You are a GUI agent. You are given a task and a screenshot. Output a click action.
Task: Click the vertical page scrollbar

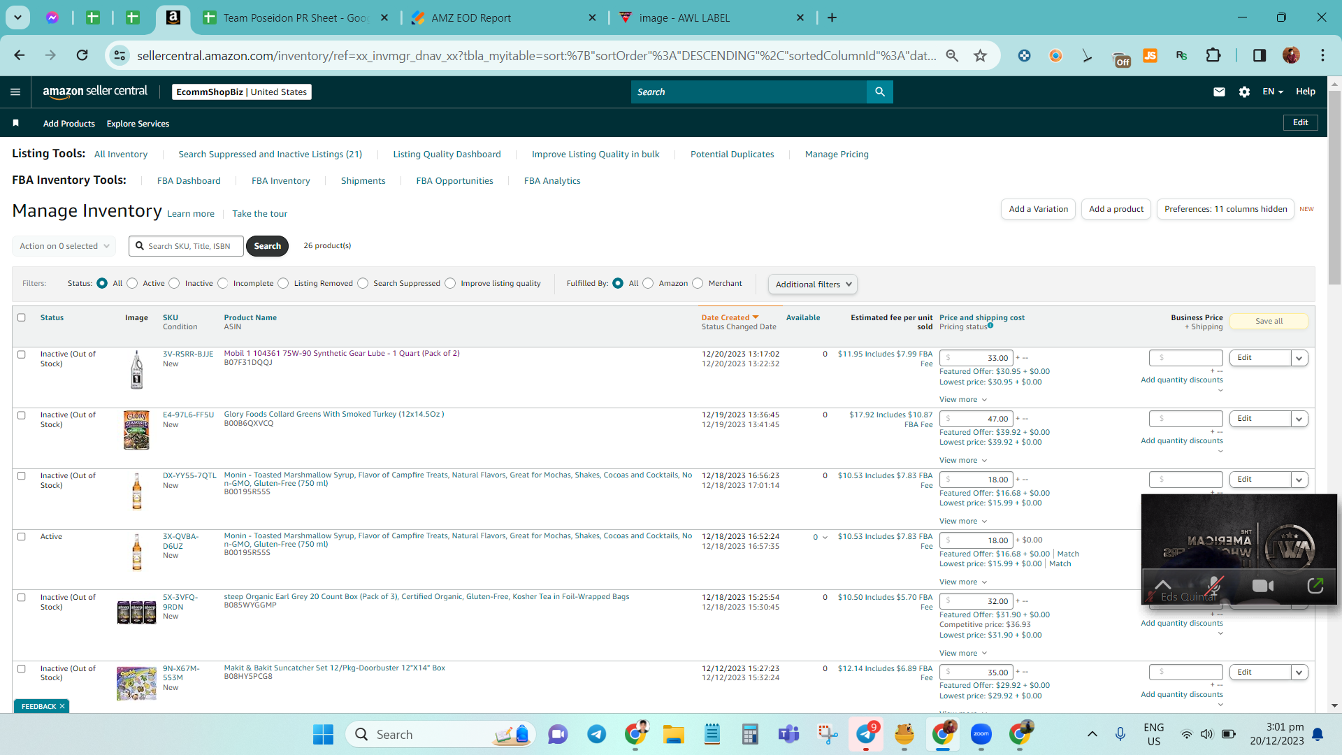[1334, 189]
